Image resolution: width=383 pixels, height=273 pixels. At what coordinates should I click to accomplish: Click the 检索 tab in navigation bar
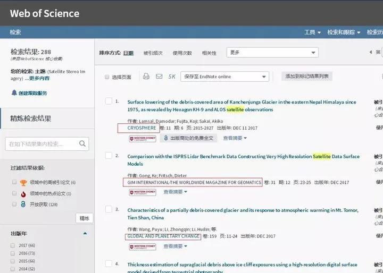[15, 32]
